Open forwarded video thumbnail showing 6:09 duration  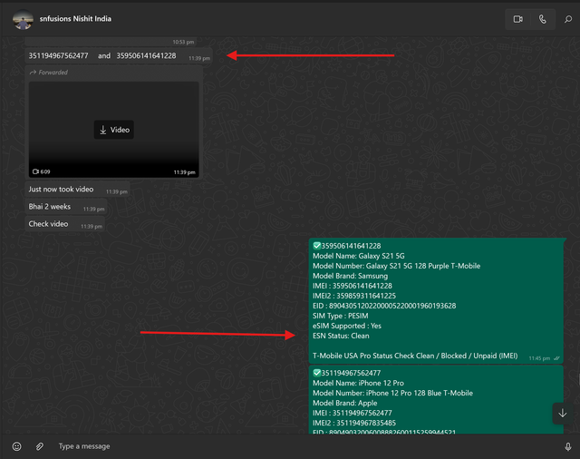tap(114, 130)
